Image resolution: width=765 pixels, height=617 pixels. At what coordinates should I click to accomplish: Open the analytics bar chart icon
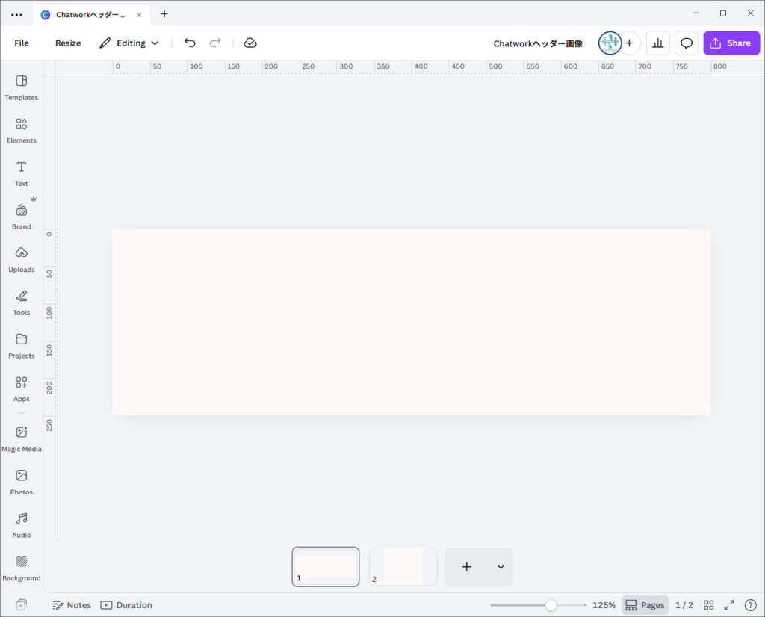click(657, 43)
